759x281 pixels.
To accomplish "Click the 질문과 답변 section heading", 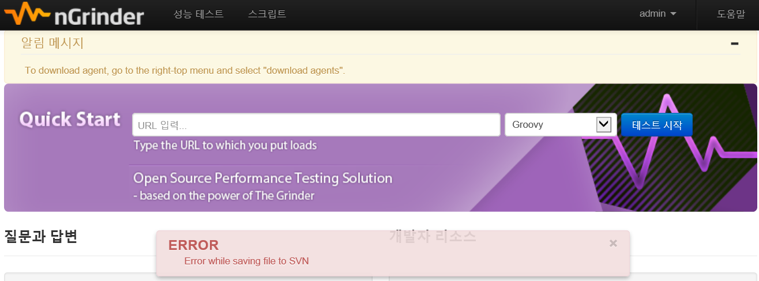I will pyautogui.click(x=40, y=236).
